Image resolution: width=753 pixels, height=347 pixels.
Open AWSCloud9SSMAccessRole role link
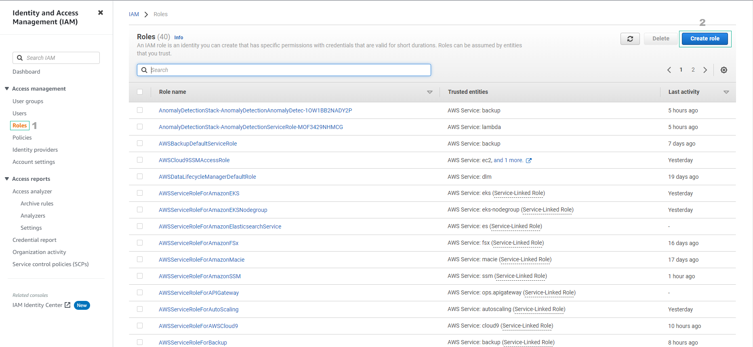pos(194,160)
